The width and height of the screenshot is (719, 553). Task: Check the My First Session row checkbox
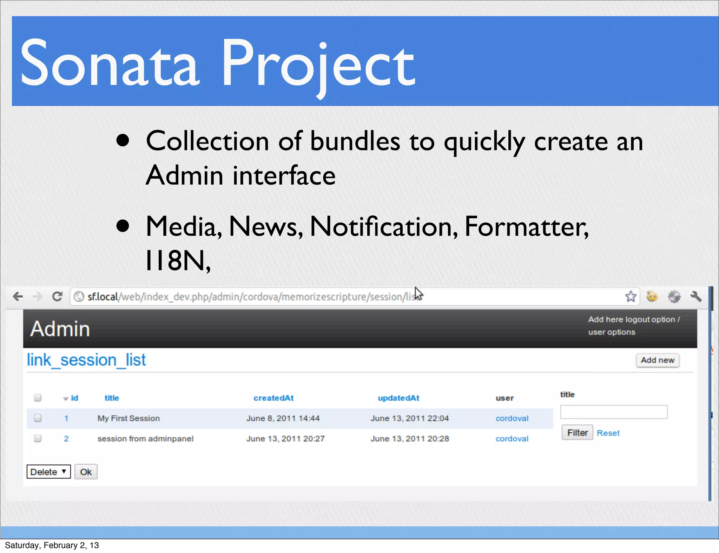[x=38, y=418]
